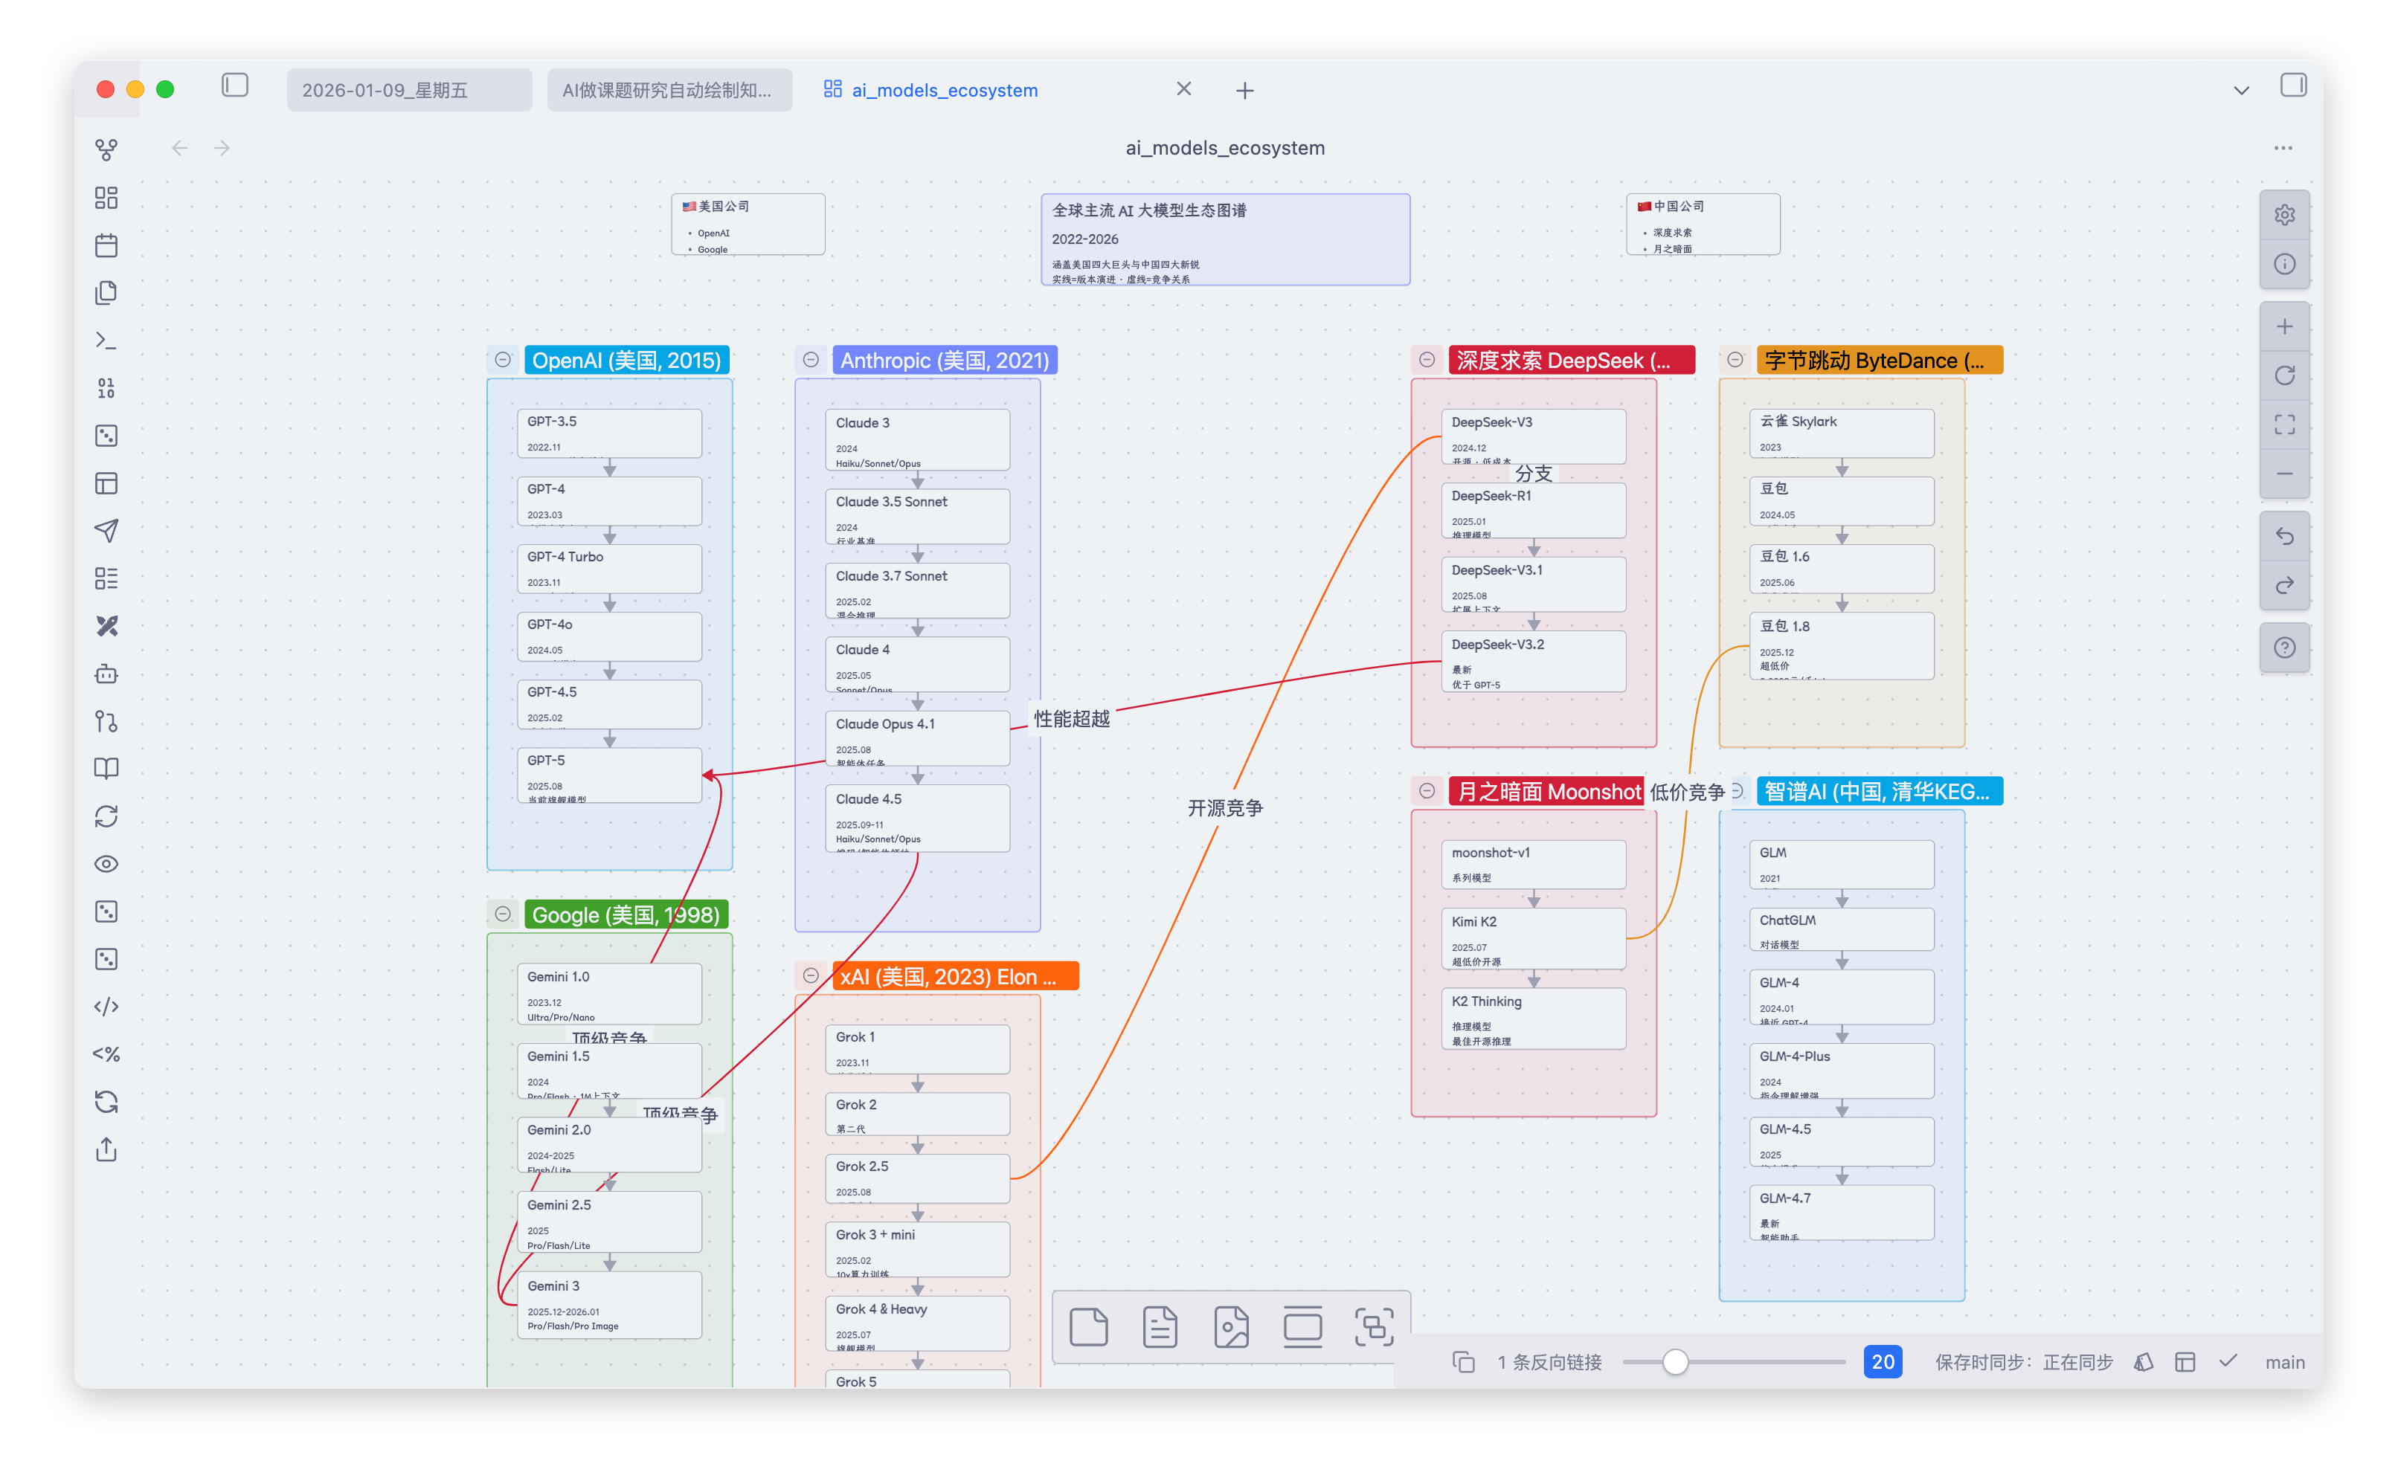Zoom to fit canvas with fullscreen icon
The image size is (2398, 1478).
(2283, 425)
